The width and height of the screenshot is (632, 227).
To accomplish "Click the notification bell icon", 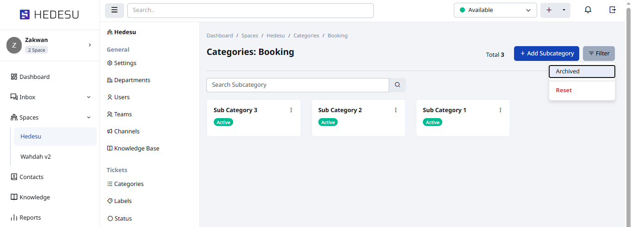I will coord(588,10).
